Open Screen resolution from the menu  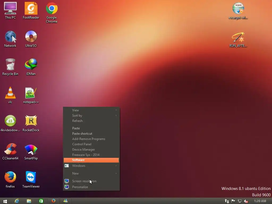tap(91, 181)
